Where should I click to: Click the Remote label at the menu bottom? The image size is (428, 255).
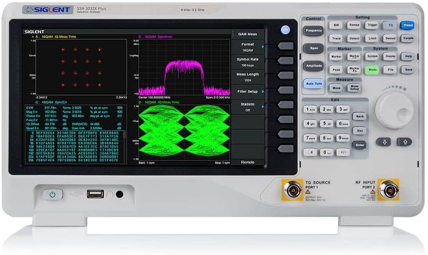248,162
